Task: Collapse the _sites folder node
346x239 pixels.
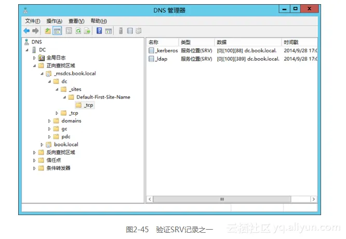Action: [57, 89]
